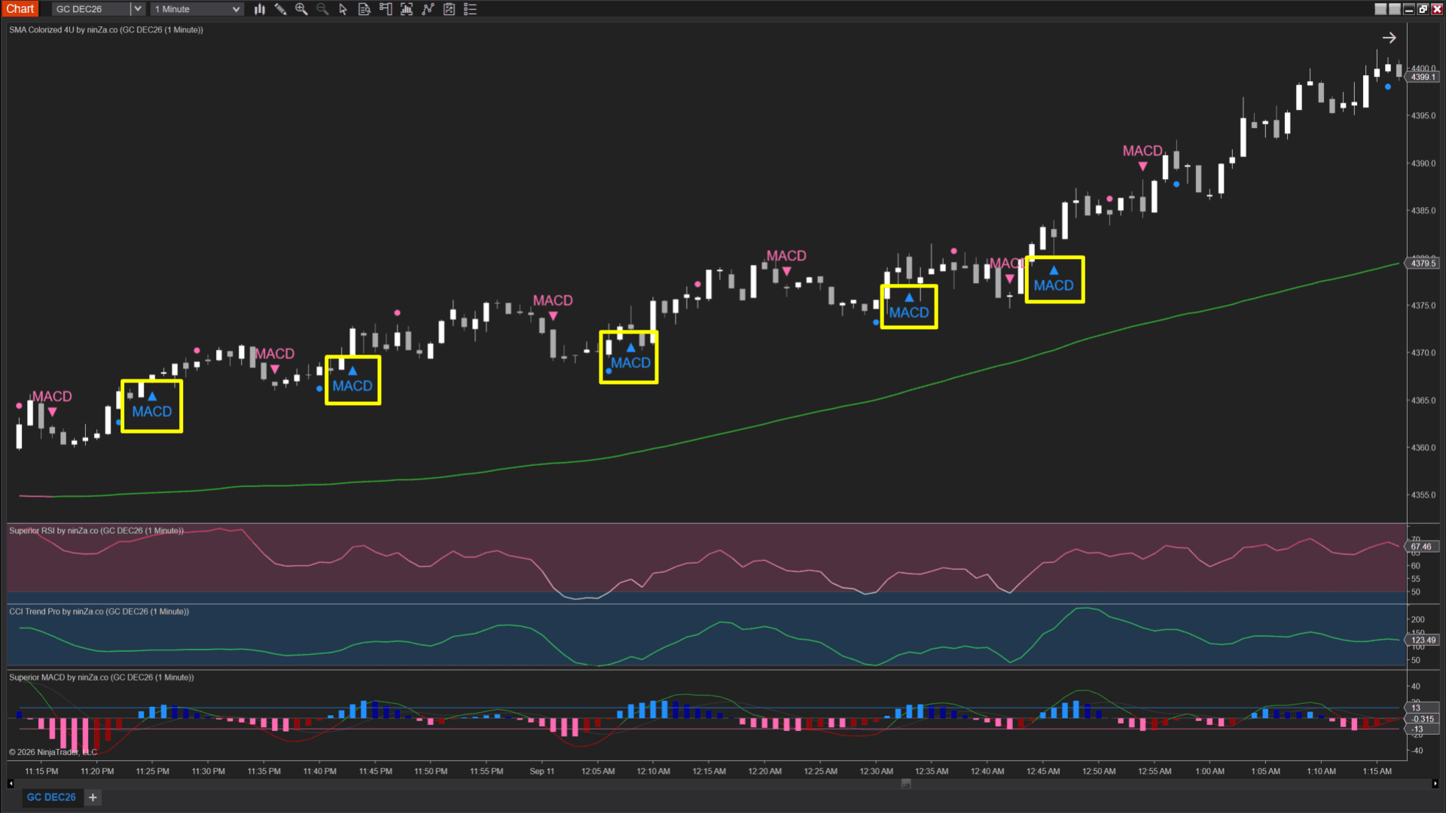Click the pink MACD signal above 11:55 PM
This screenshot has width=1446, height=813.
pos(553,306)
